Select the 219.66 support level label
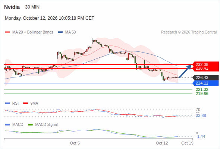The width and height of the screenshot is (220, 149). point(202,93)
